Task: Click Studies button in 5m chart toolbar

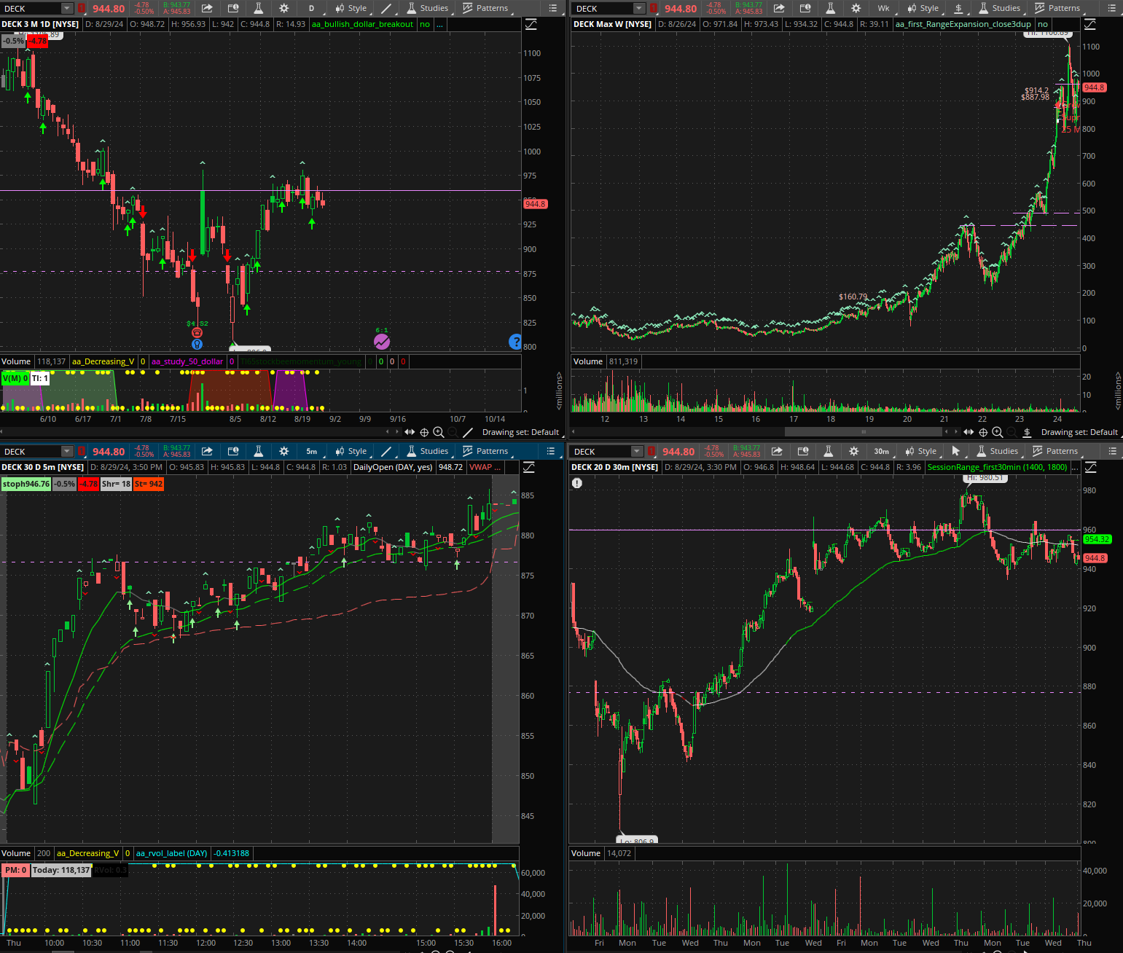Action: (428, 451)
